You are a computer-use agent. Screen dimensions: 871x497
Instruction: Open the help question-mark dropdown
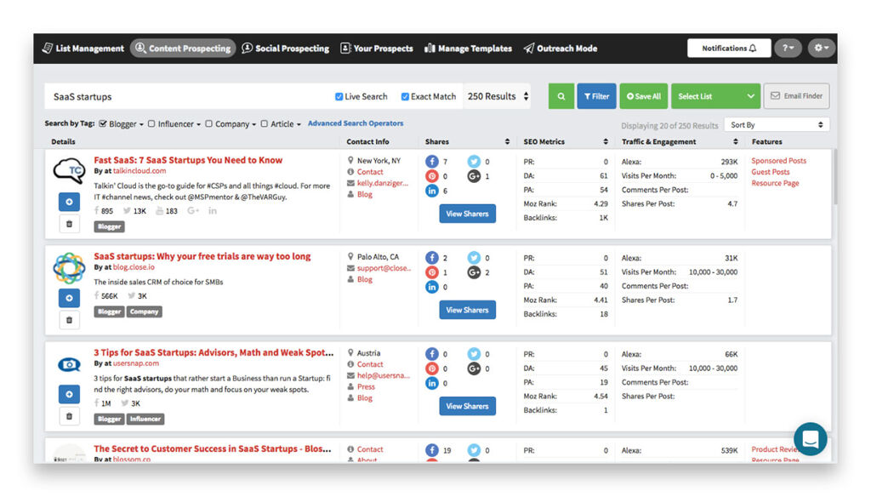coord(788,49)
